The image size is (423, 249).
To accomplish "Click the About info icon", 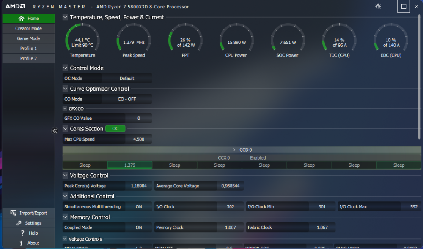I will pos(21,243).
